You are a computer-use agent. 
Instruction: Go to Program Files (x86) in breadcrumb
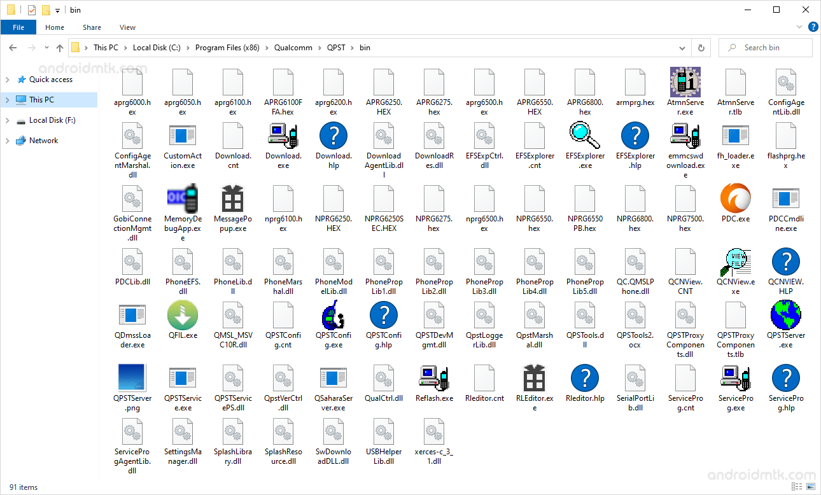click(227, 48)
